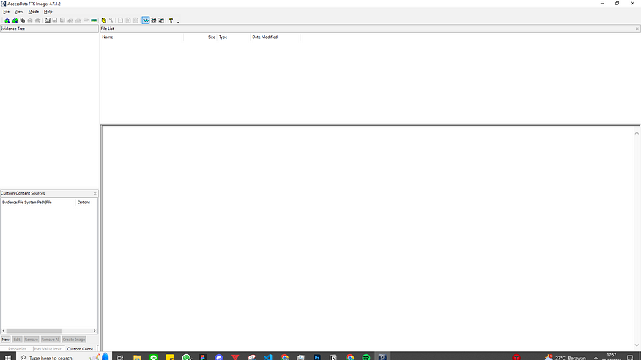Open the Windows Start menu
Viewport: 641px width, 360px height.
(8, 356)
